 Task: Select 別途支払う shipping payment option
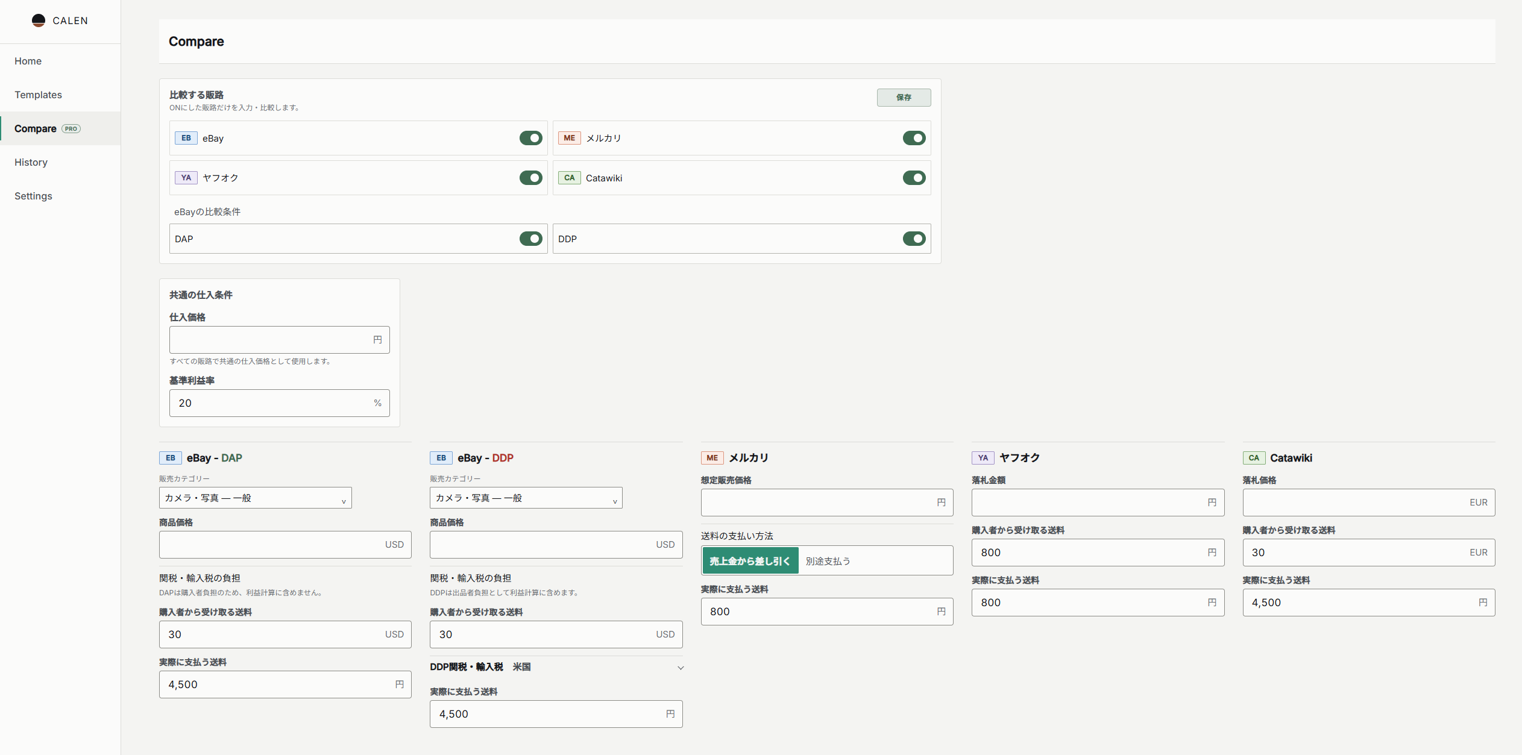828,561
